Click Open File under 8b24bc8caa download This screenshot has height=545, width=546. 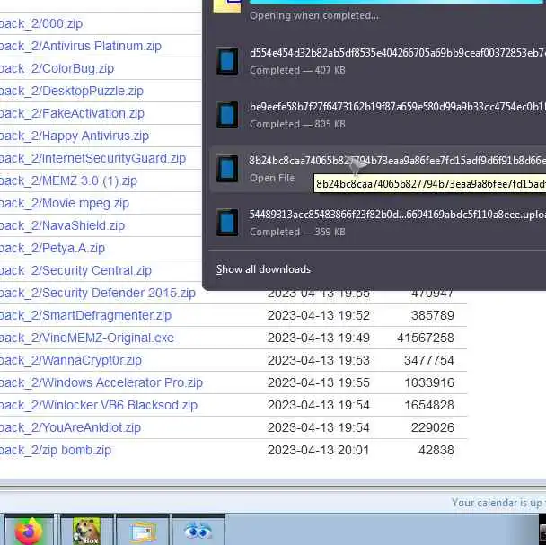272,178
